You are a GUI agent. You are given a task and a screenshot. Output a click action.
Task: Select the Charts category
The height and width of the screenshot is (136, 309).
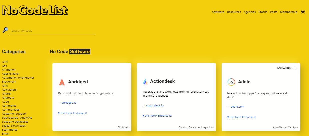(6, 94)
